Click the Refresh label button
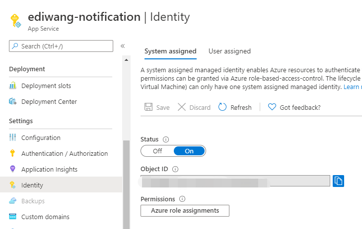362x229 pixels. tap(241, 107)
